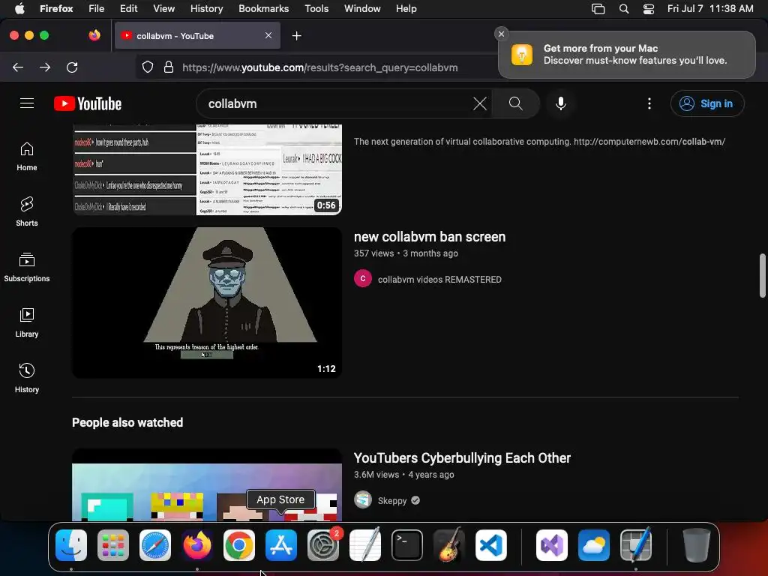This screenshot has height=576, width=768.
Task: Close the collabvm - YouTube tab
Action: pyautogui.click(x=268, y=35)
